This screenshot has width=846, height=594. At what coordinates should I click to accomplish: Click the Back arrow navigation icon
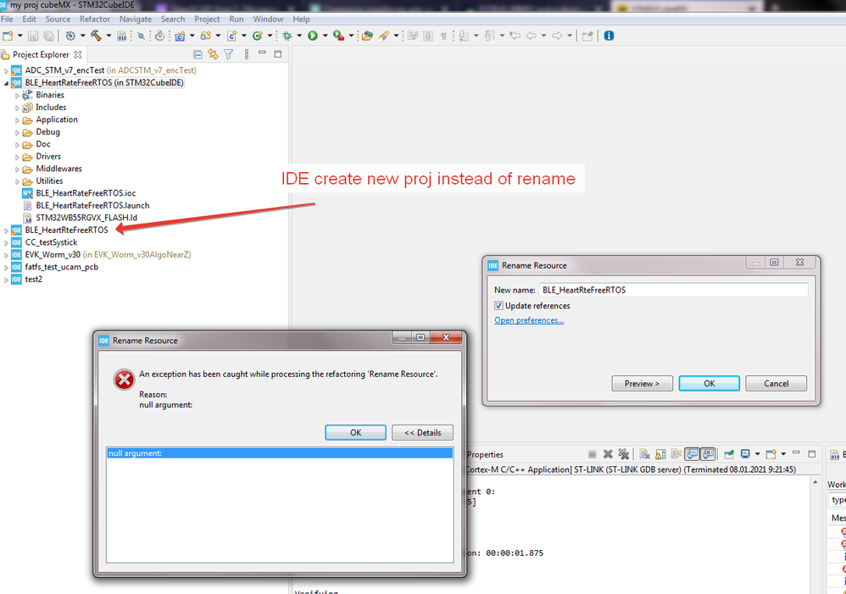click(531, 36)
